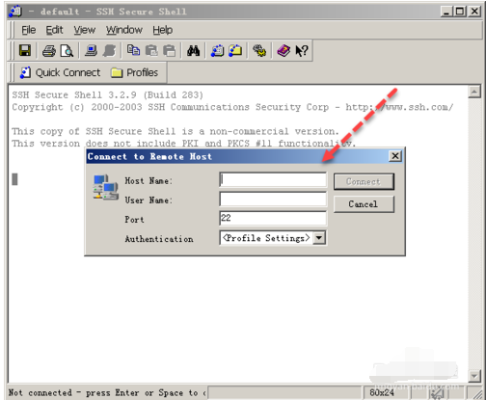The height and width of the screenshot is (400, 486).
Task: Click the grayed Disconnect icon
Action: click(109, 50)
